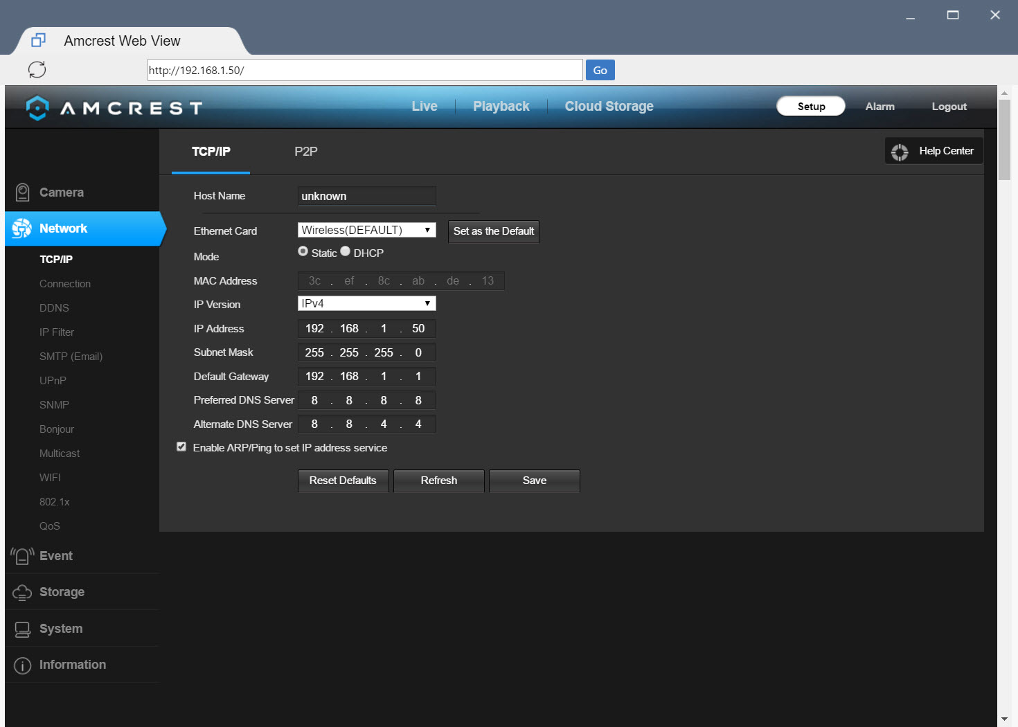Click the IP Address last octet field
This screenshot has width=1018, height=727.
[418, 329]
